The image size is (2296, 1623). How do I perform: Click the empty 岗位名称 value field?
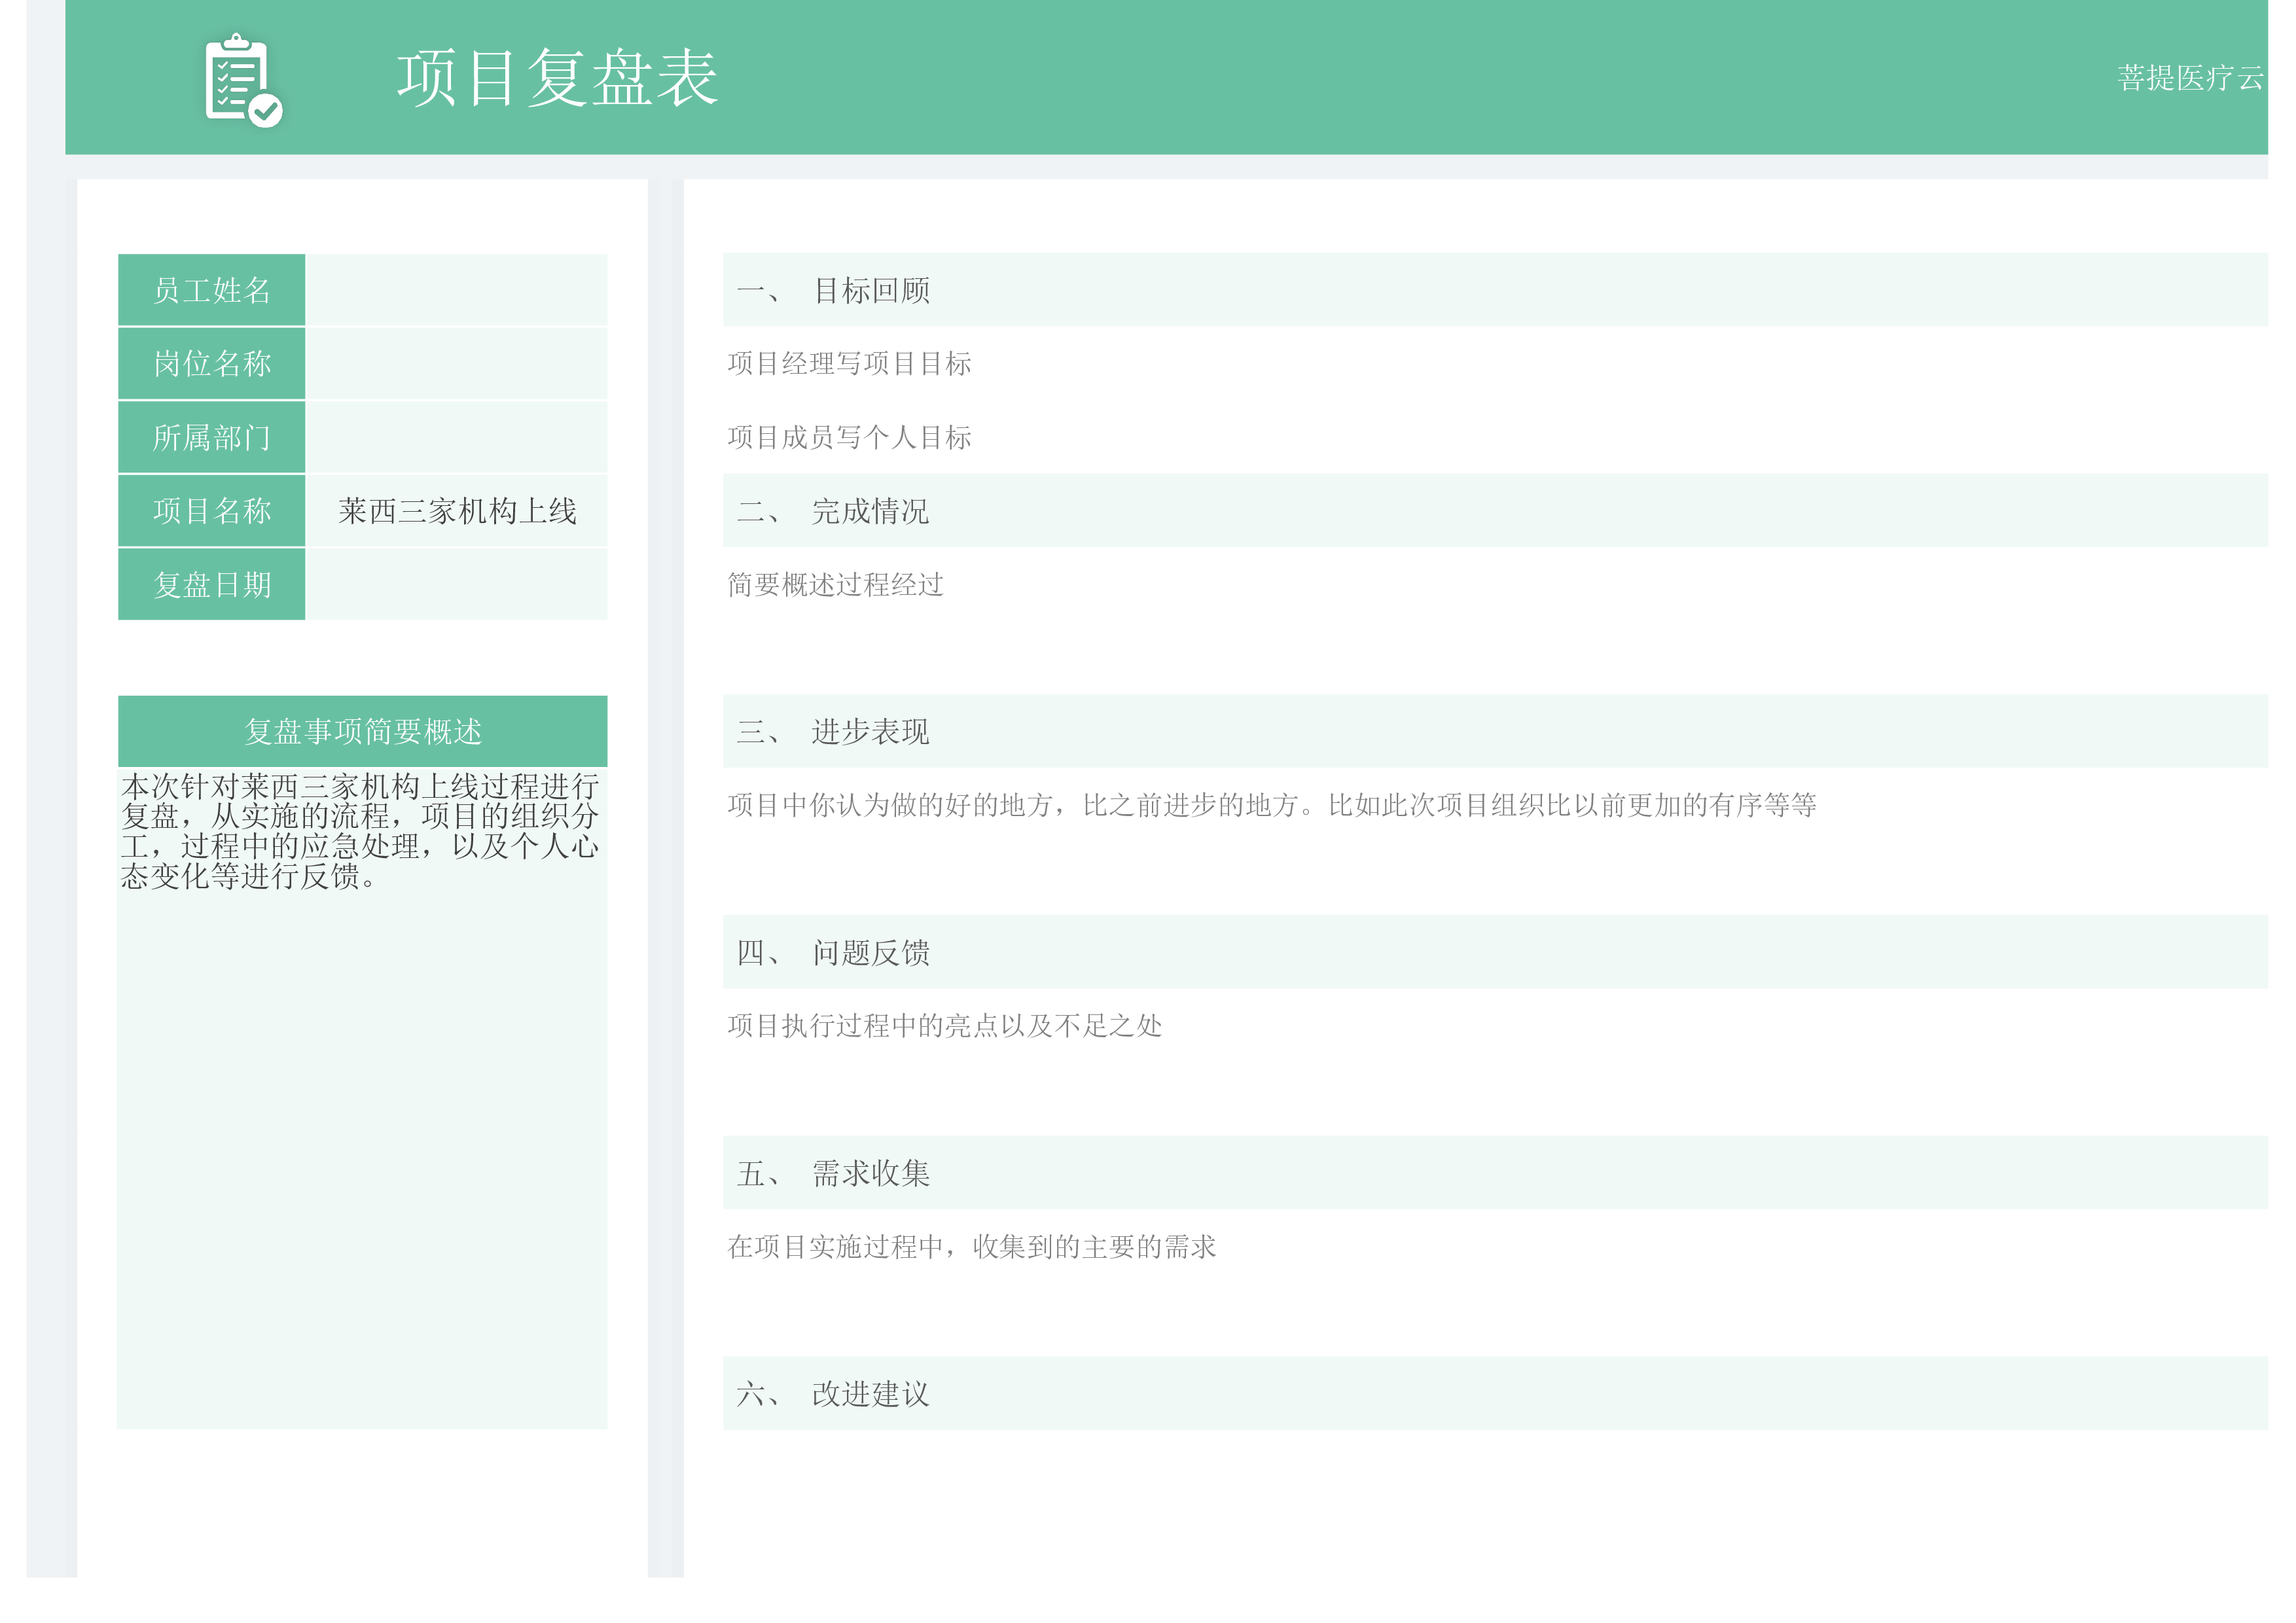456,363
